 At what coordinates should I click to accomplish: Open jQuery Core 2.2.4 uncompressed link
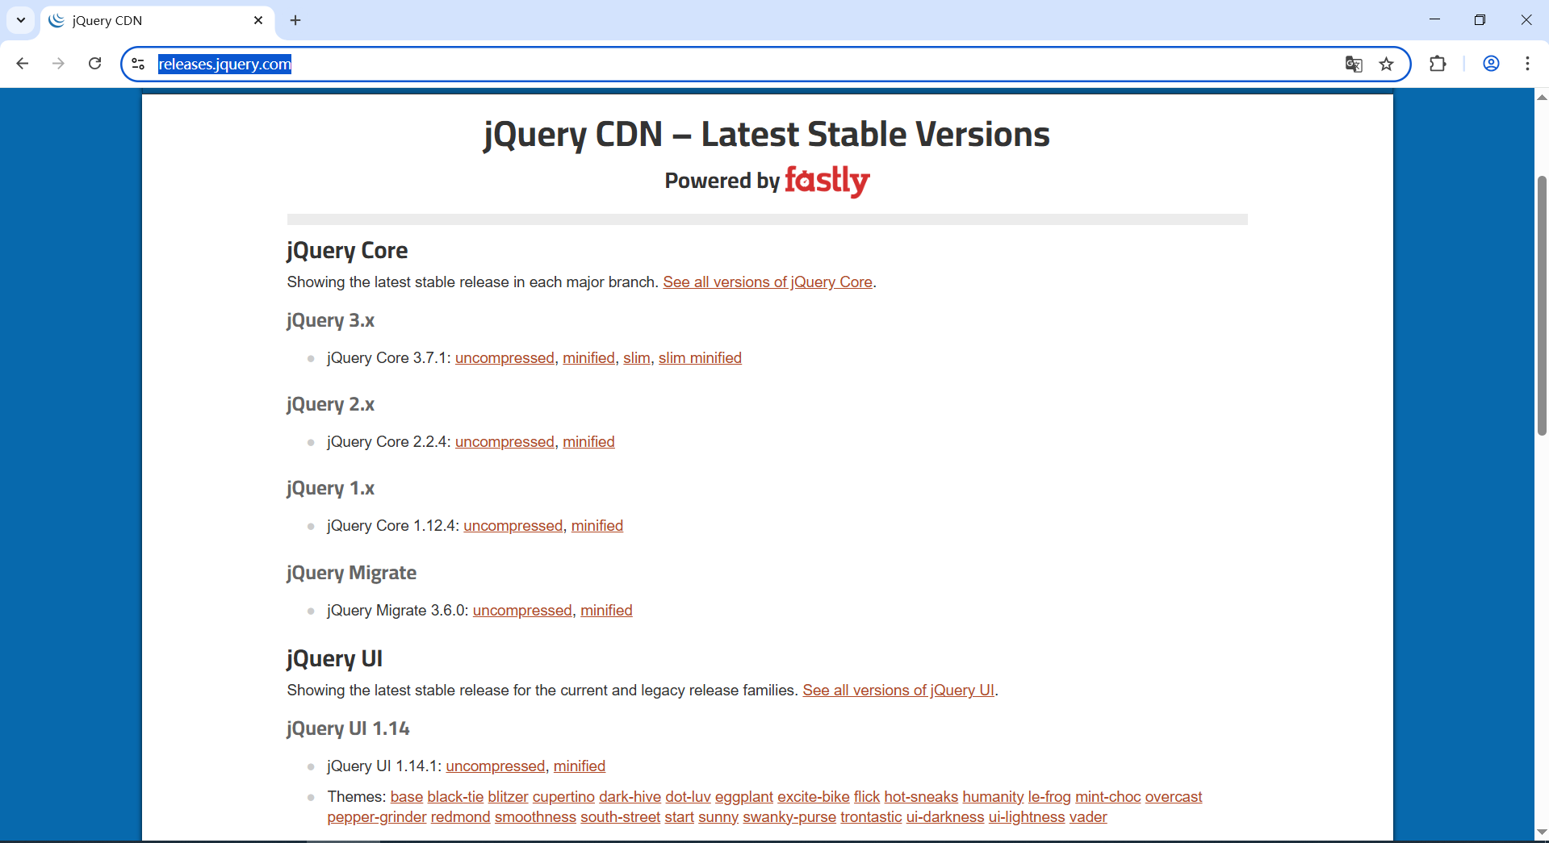coord(504,442)
